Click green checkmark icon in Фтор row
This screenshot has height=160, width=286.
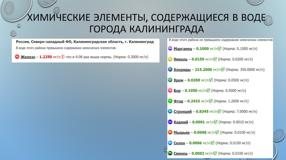point(211,101)
